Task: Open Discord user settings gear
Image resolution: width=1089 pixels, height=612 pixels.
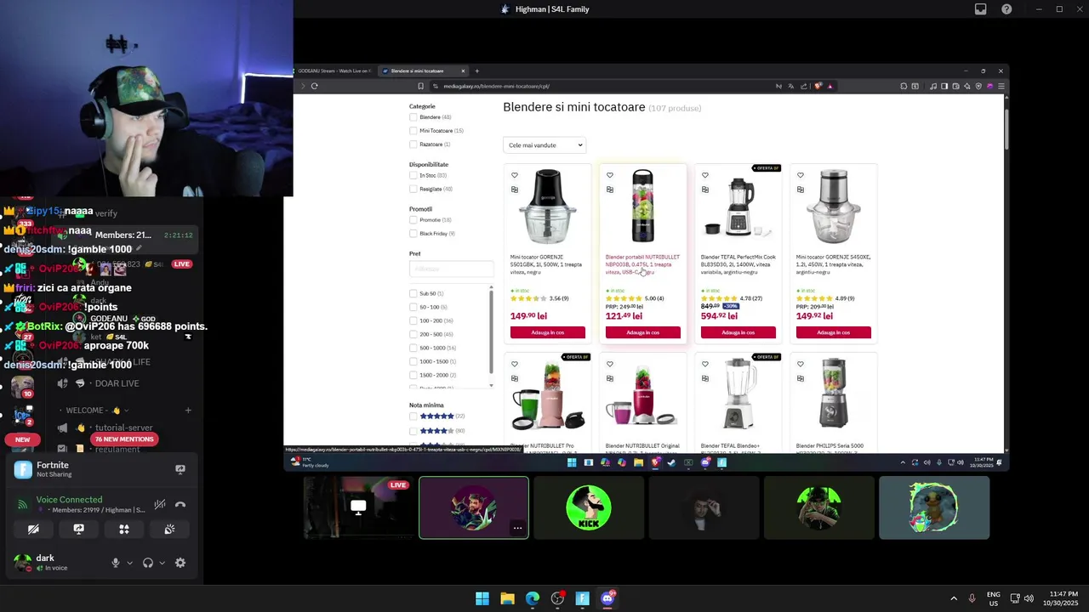Action: click(180, 563)
